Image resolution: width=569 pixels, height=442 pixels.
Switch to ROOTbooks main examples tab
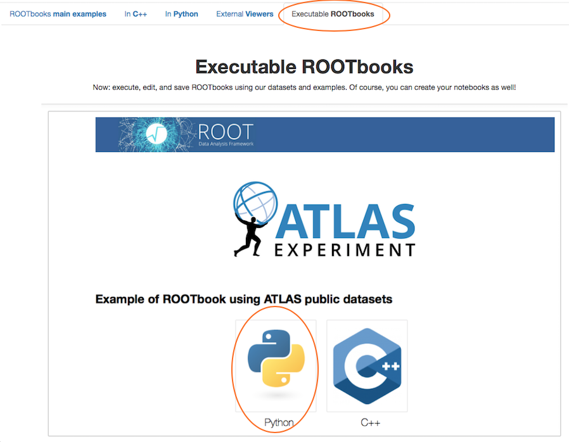coord(58,14)
